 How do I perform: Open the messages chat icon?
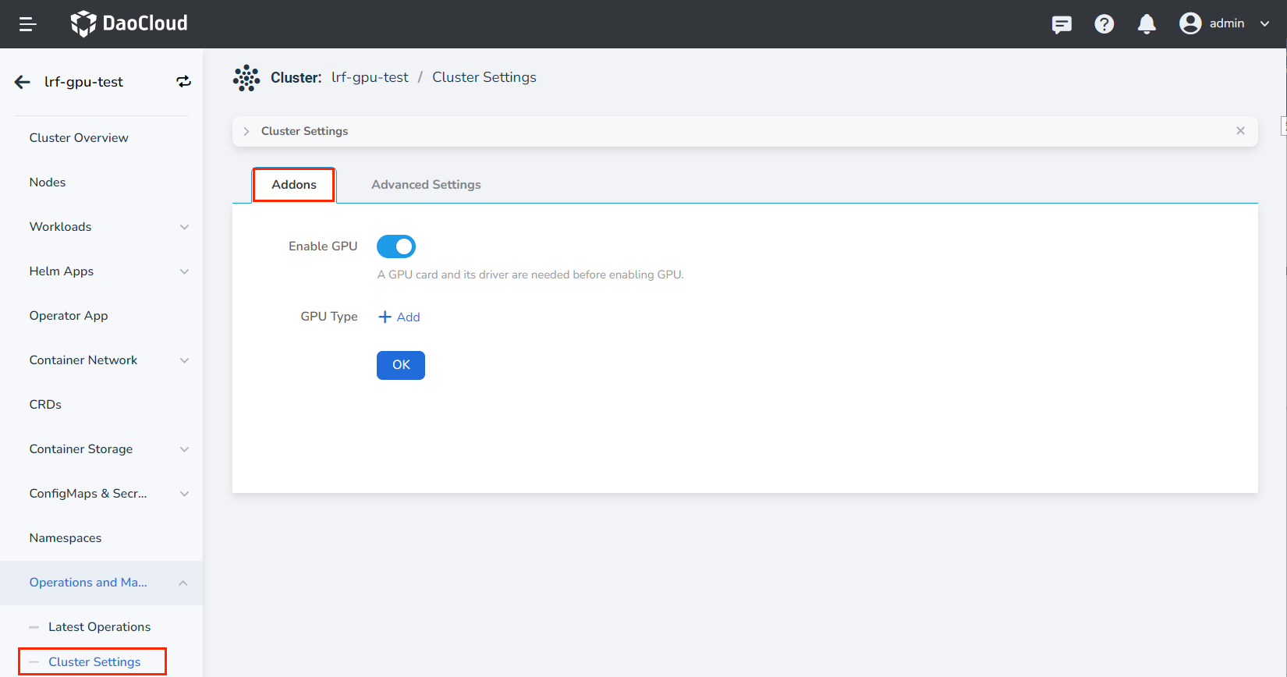[x=1062, y=24]
